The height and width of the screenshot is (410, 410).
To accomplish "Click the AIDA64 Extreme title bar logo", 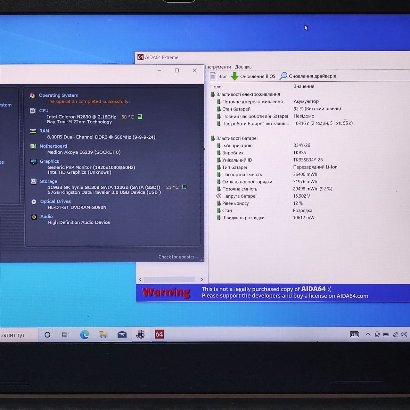I will click(140, 57).
